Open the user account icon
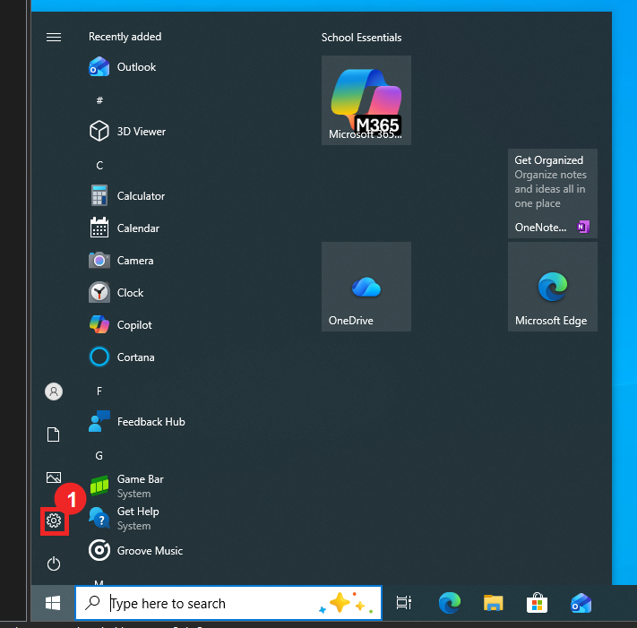Viewport: 637px width, 628px height. (x=54, y=391)
